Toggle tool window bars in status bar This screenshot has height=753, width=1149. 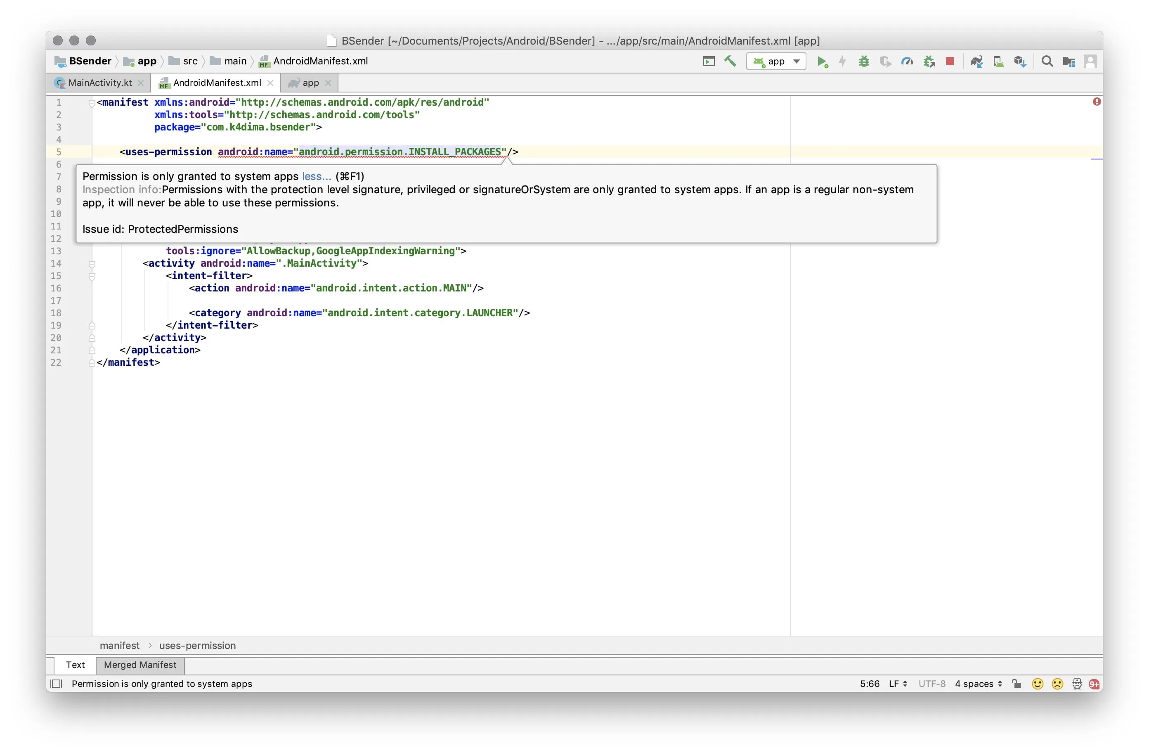[x=57, y=684]
